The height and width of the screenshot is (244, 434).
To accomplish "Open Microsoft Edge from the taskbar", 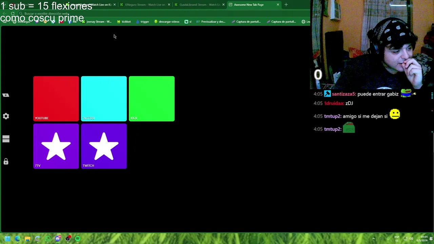I will coord(17,239).
